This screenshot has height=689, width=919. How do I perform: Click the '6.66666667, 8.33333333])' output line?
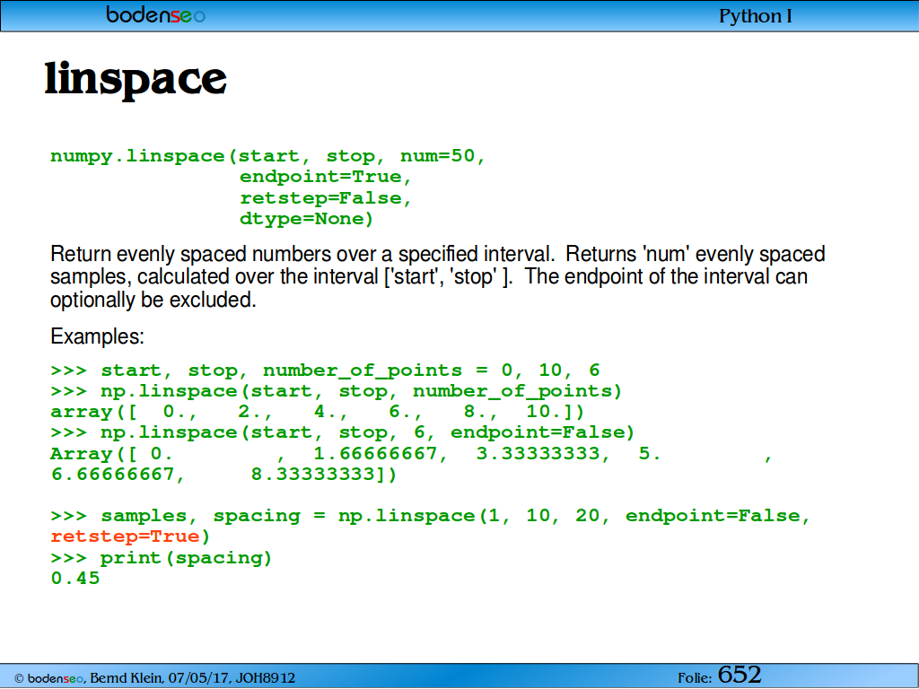(223, 474)
